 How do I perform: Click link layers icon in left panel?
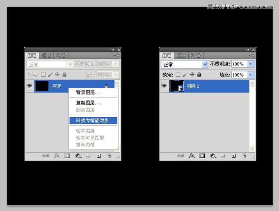(46, 156)
